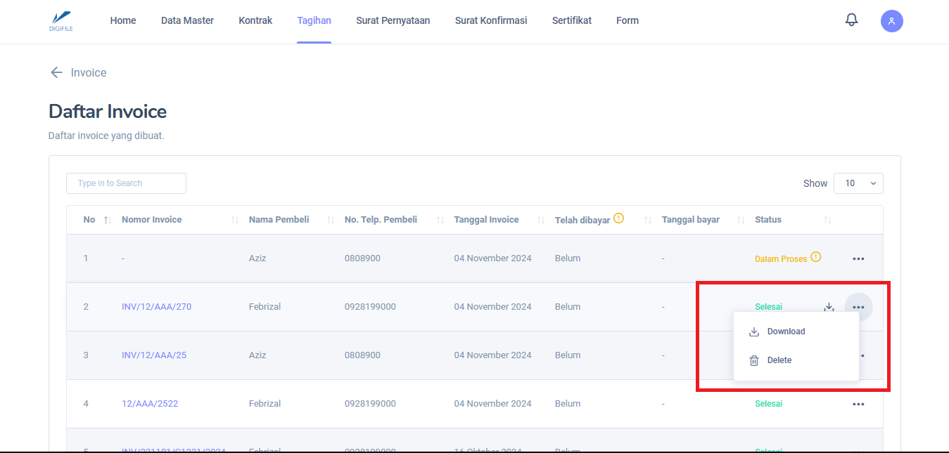Viewport: 949px width, 453px height.
Task: Open Surat Pernyataan tab
Action: click(x=393, y=20)
